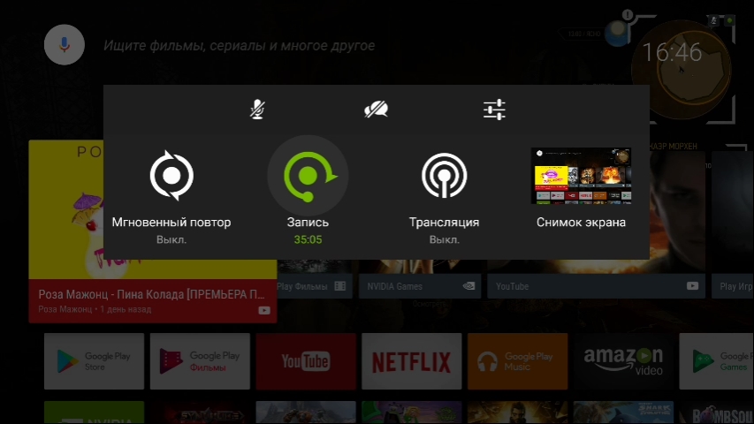The image size is (754, 424).
Task: Toggle the muted microphone in share overlay
Action: click(257, 110)
